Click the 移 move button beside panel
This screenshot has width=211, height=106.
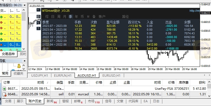point(38,16)
